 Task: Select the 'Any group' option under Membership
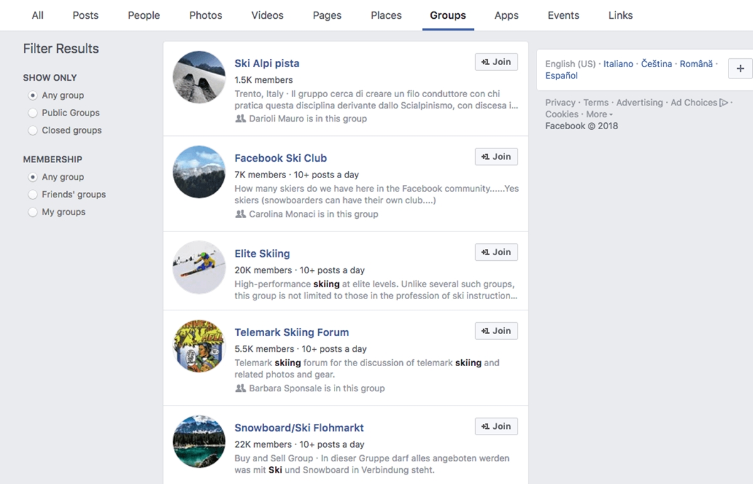tap(33, 177)
